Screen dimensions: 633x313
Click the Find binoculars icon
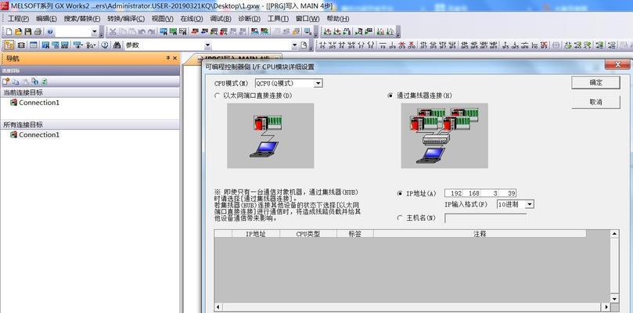[117, 45]
